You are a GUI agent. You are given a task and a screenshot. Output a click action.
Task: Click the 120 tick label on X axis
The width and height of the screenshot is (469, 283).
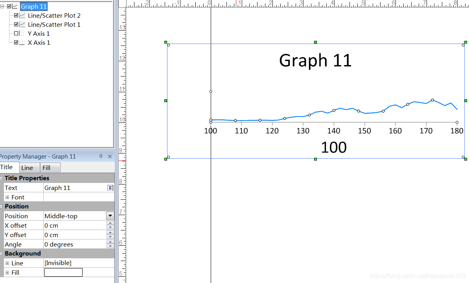[272, 131]
